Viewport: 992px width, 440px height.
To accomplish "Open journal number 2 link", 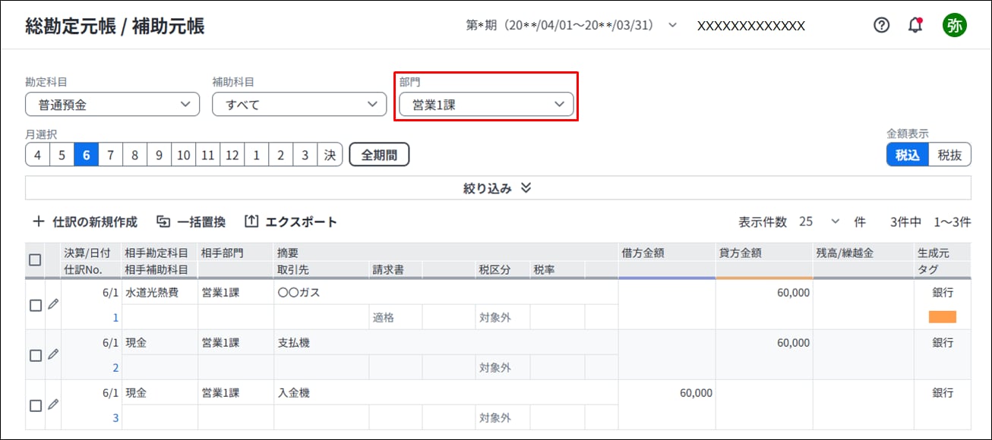I will click(x=115, y=367).
